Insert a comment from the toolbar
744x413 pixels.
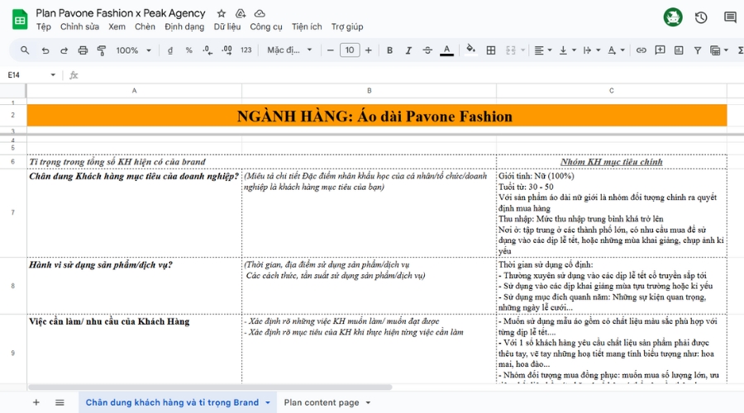(660, 50)
